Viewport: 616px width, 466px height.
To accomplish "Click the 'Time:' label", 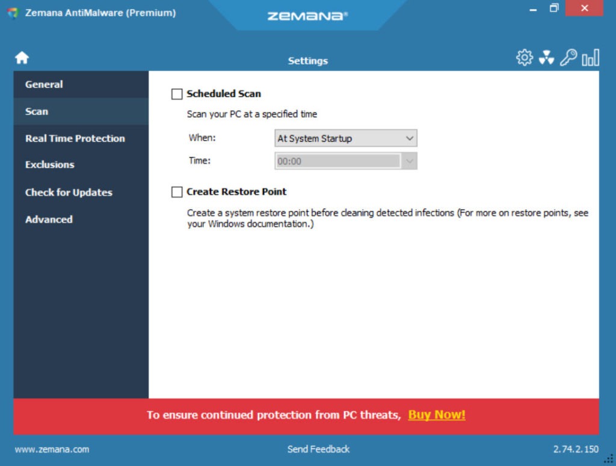I will pos(200,161).
